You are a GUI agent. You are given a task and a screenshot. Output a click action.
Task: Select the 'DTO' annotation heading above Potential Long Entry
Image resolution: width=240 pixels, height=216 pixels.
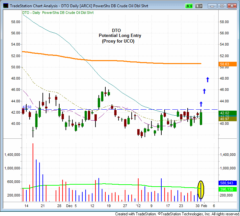point(116,30)
